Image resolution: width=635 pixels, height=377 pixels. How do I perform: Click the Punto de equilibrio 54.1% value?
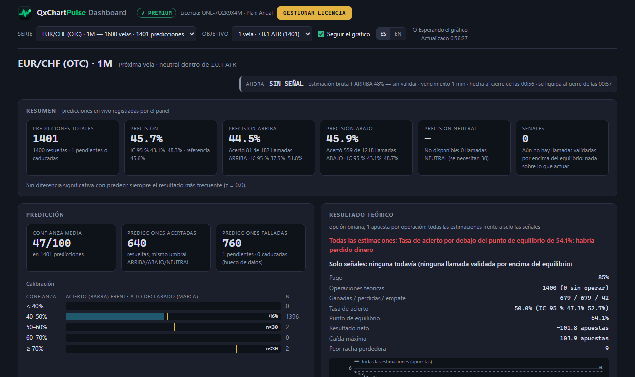tap(600, 318)
